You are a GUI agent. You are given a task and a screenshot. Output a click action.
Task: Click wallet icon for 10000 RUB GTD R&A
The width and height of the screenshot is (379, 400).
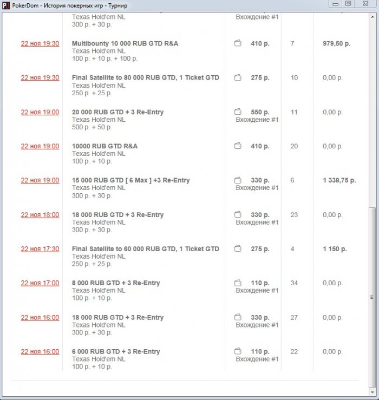tap(238, 146)
